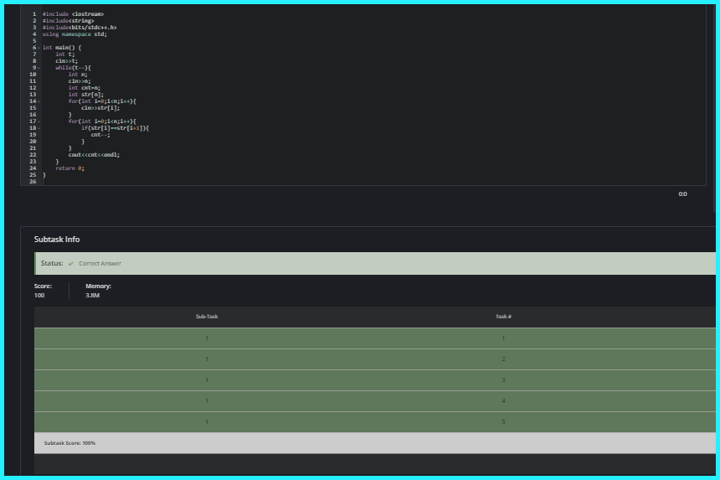The image size is (720, 480).
Task: Click the "Correct Answer" status text
Action: [x=100, y=264]
